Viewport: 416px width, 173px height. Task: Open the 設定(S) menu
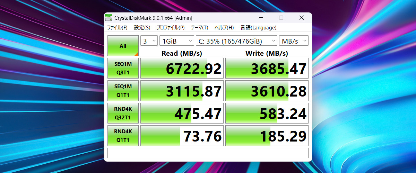142,28
